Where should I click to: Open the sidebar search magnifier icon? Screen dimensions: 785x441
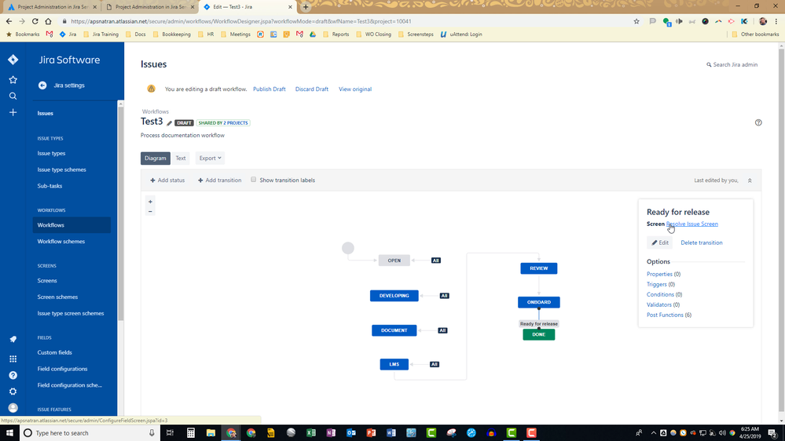click(x=13, y=96)
